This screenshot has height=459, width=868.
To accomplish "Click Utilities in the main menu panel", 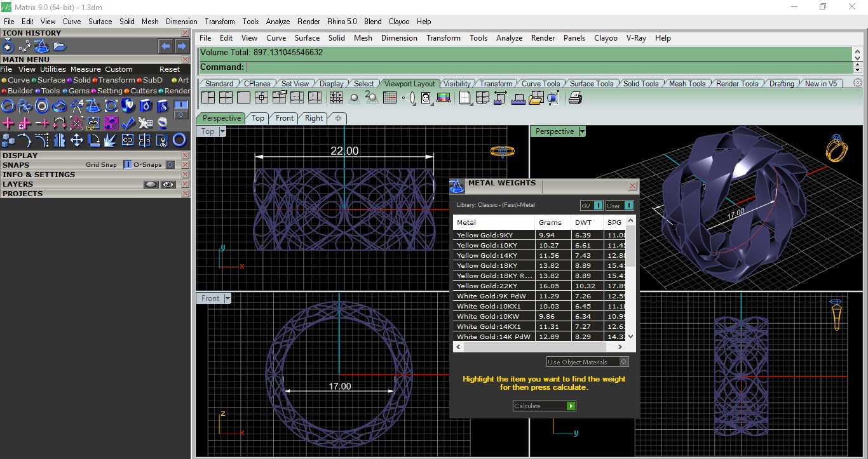I will tap(53, 69).
